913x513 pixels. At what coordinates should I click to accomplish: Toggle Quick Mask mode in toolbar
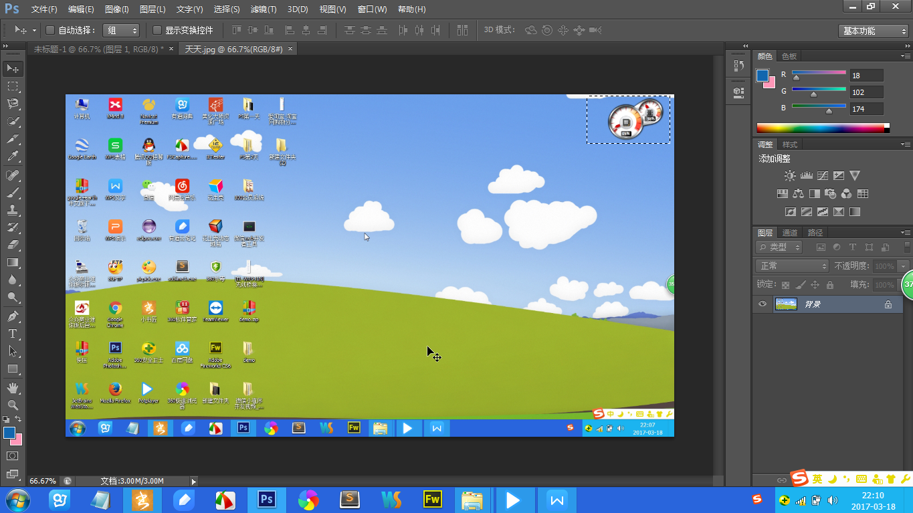tap(13, 455)
